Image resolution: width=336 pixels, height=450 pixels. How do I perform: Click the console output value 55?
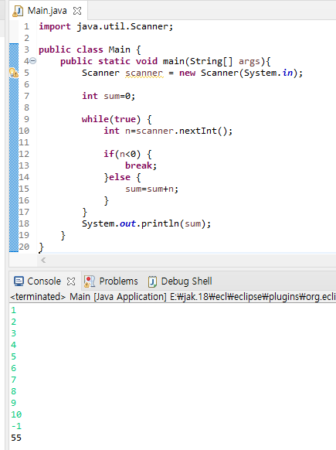[16, 438]
